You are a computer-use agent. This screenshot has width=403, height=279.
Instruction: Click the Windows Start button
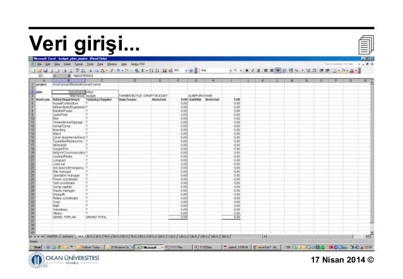coord(36,247)
